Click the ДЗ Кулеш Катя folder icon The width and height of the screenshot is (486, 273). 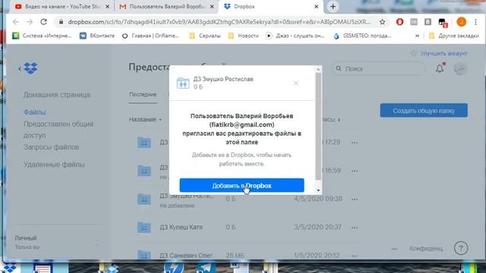[144, 227]
